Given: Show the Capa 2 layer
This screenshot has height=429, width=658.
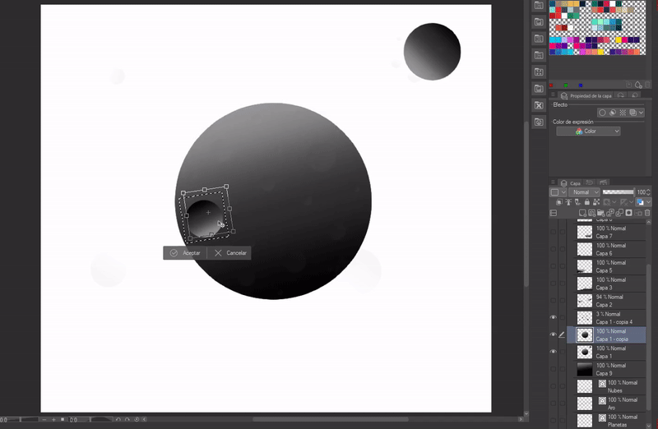Looking at the screenshot, I should coord(553,301).
